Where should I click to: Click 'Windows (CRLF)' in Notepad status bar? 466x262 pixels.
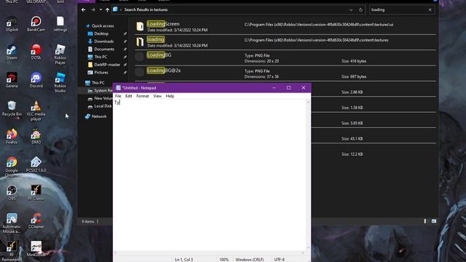pos(249,259)
